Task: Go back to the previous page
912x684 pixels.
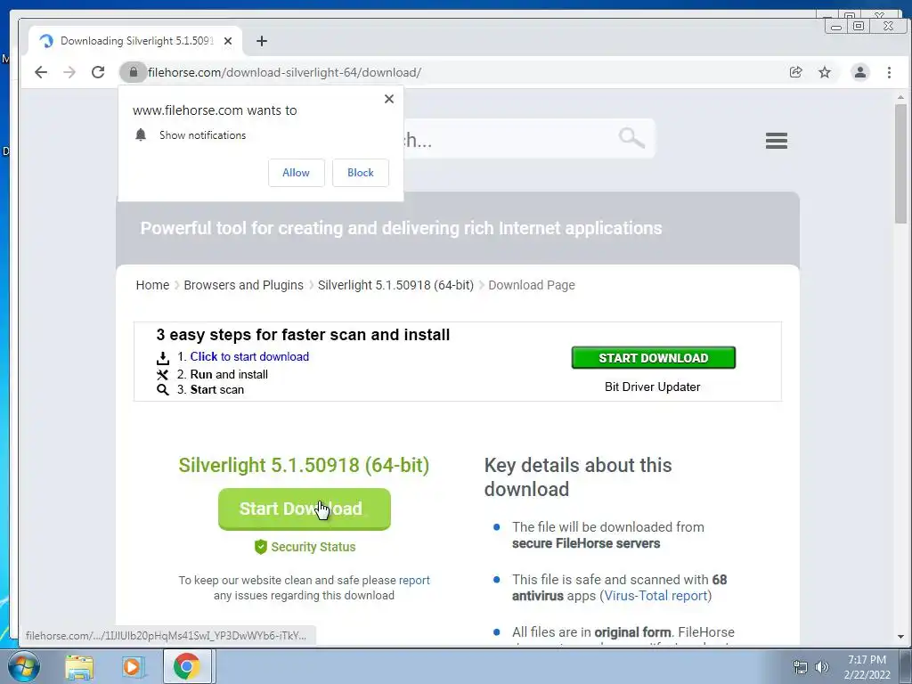Action: 41,72
